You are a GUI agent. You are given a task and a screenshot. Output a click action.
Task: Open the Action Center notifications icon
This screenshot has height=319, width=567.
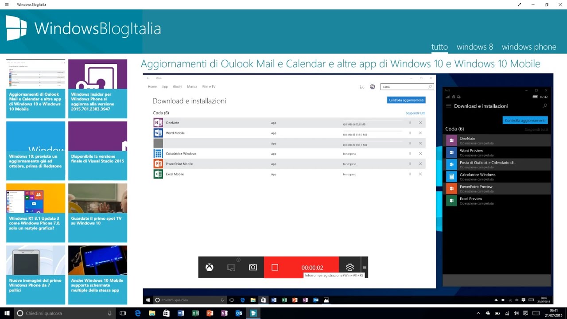[524, 313]
